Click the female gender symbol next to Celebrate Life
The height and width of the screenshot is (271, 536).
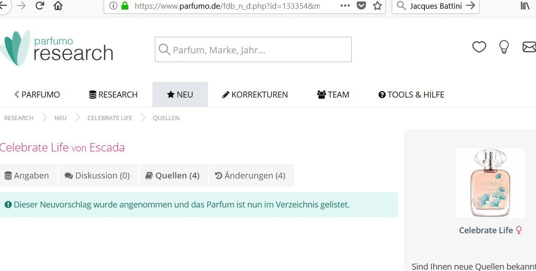[x=519, y=231]
